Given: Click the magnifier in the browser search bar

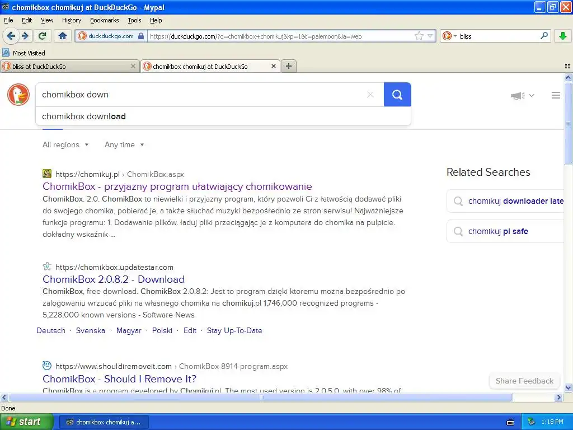Looking at the screenshot, I should click(x=544, y=36).
